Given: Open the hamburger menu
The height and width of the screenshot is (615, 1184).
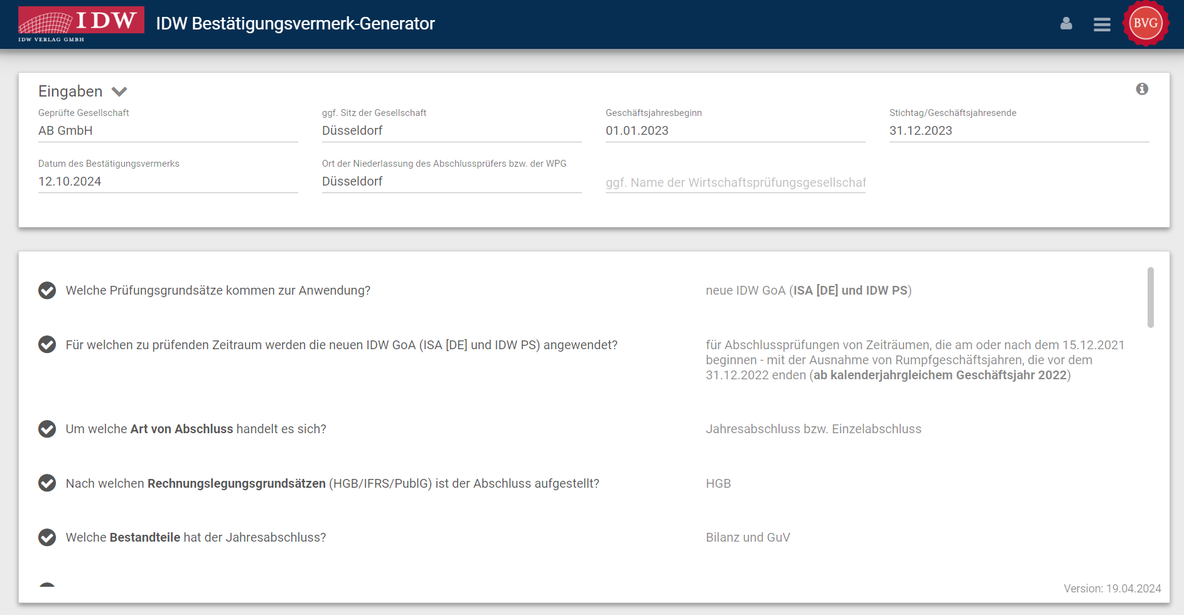Looking at the screenshot, I should pos(1102,24).
